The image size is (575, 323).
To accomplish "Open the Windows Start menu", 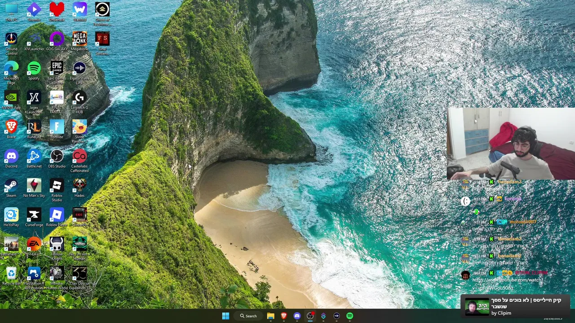I will point(226,316).
